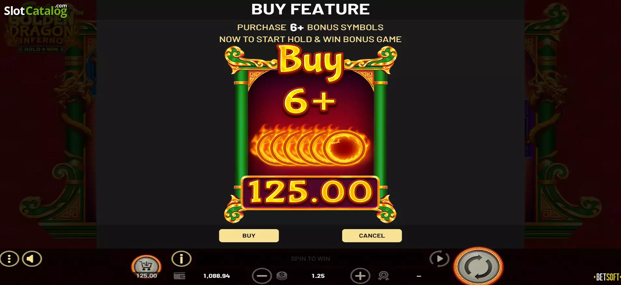Click the 1,088.94 balance value
This screenshot has width=621, height=285.
pos(217,276)
